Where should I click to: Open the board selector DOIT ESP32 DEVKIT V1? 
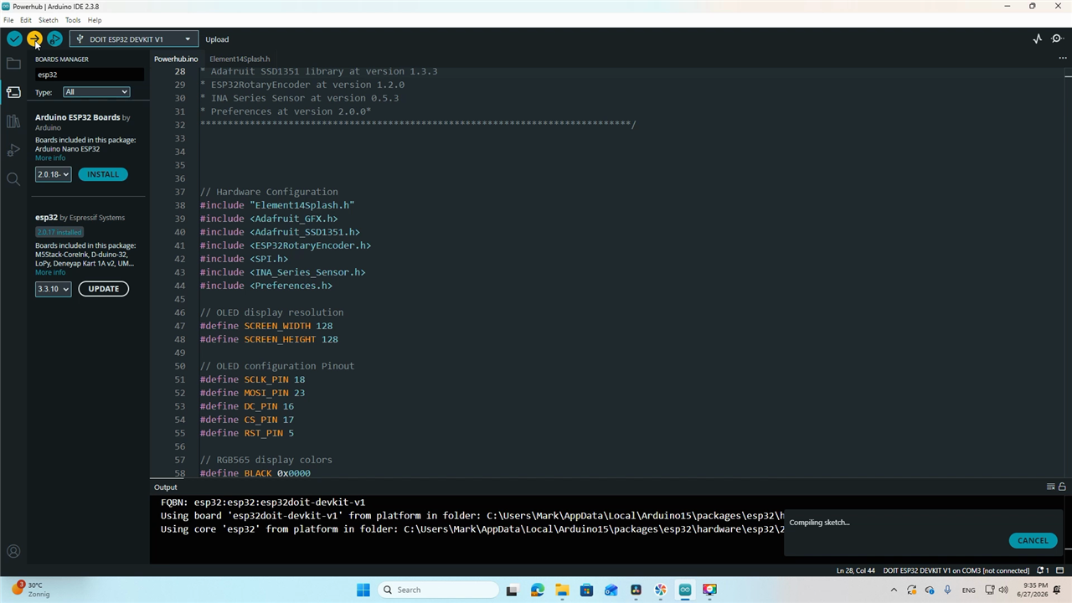point(134,39)
